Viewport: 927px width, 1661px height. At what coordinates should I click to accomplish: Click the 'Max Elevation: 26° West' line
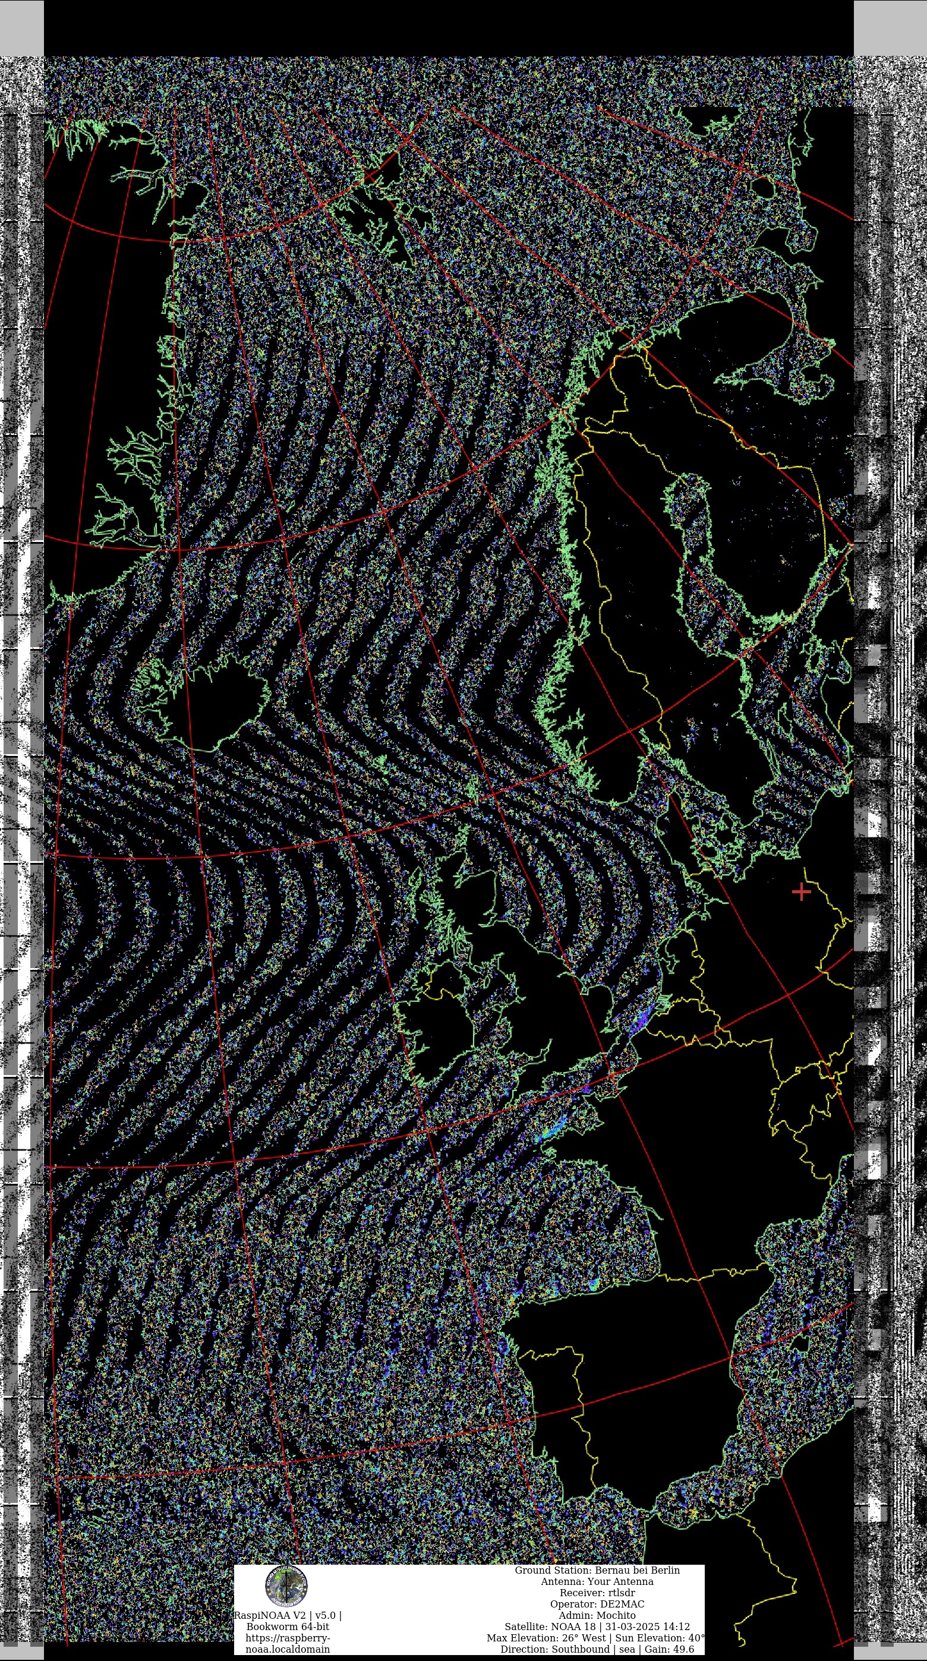pos(595,1638)
